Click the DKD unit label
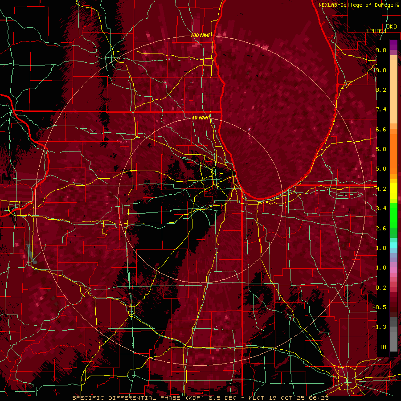The image size is (401, 401). 392,27
